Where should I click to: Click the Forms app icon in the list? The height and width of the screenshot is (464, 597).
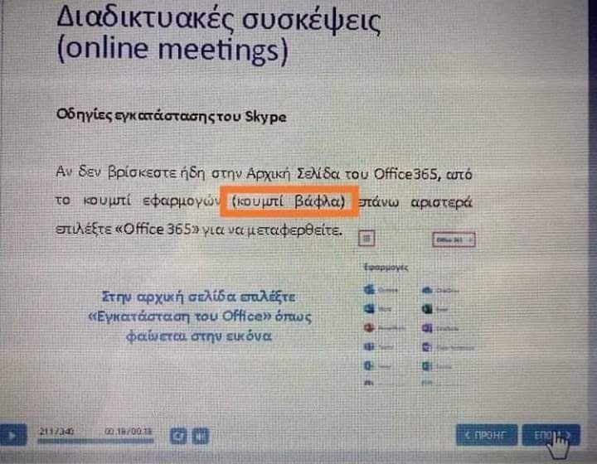point(427,366)
